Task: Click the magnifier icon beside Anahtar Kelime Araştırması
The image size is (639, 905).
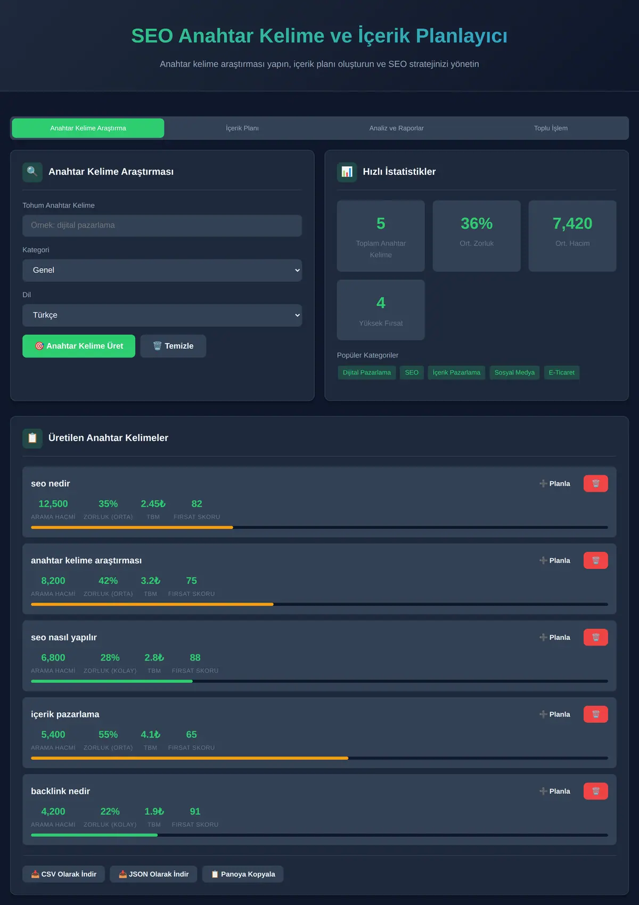Action: coord(32,172)
